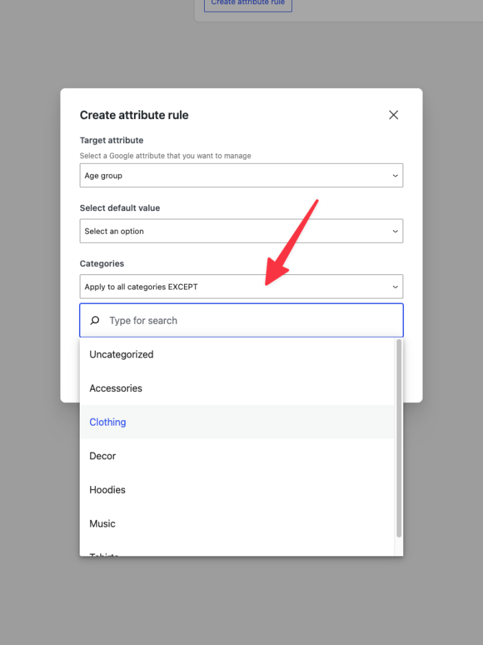Expand the Select an option dropdown
The height and width of the screenshot is (645, 483).
(241, 231)
